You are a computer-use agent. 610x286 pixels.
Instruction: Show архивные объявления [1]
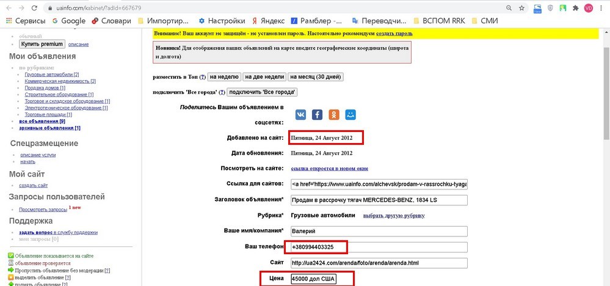(x=50, y=128)
